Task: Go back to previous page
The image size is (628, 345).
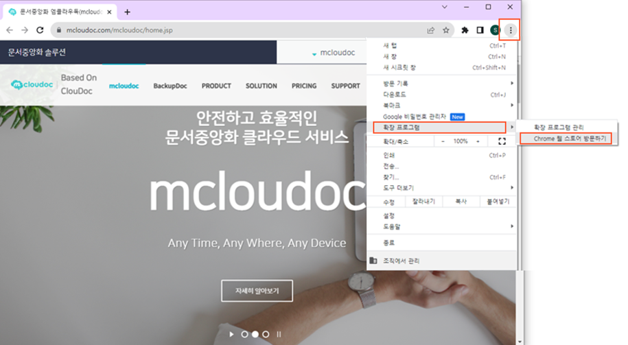Action: pyautogui.click(x=10, y=30)
